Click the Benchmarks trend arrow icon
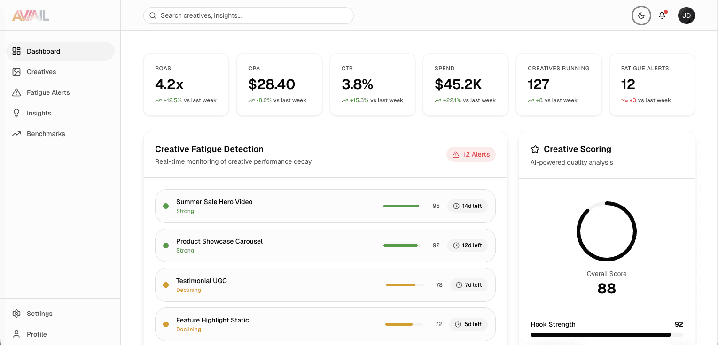Image resolution: width=718 pixels, height=345 pixels. pos(16,134)
